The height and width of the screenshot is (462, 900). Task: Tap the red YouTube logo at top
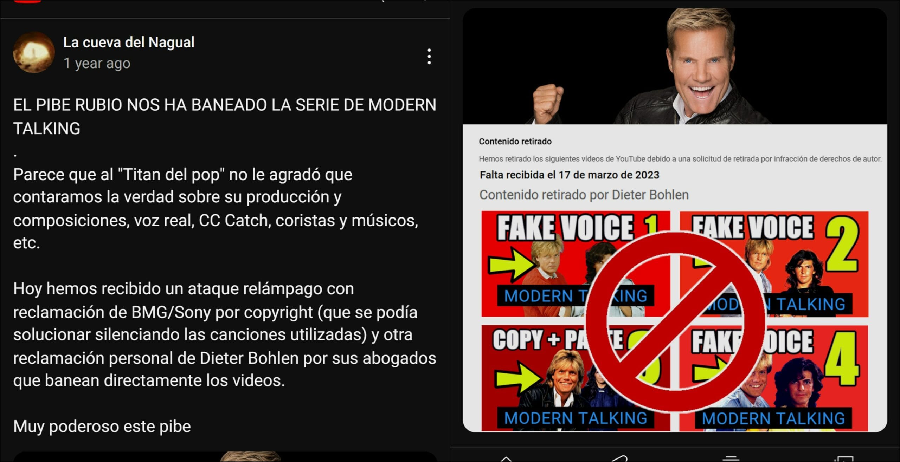pyautogui.click(x=28, y=1)
